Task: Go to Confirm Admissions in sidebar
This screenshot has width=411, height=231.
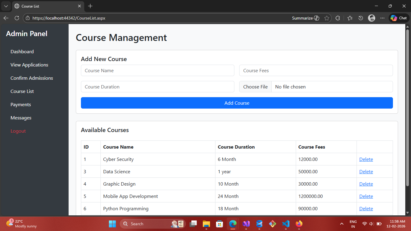Action: [x=32, y=78]
